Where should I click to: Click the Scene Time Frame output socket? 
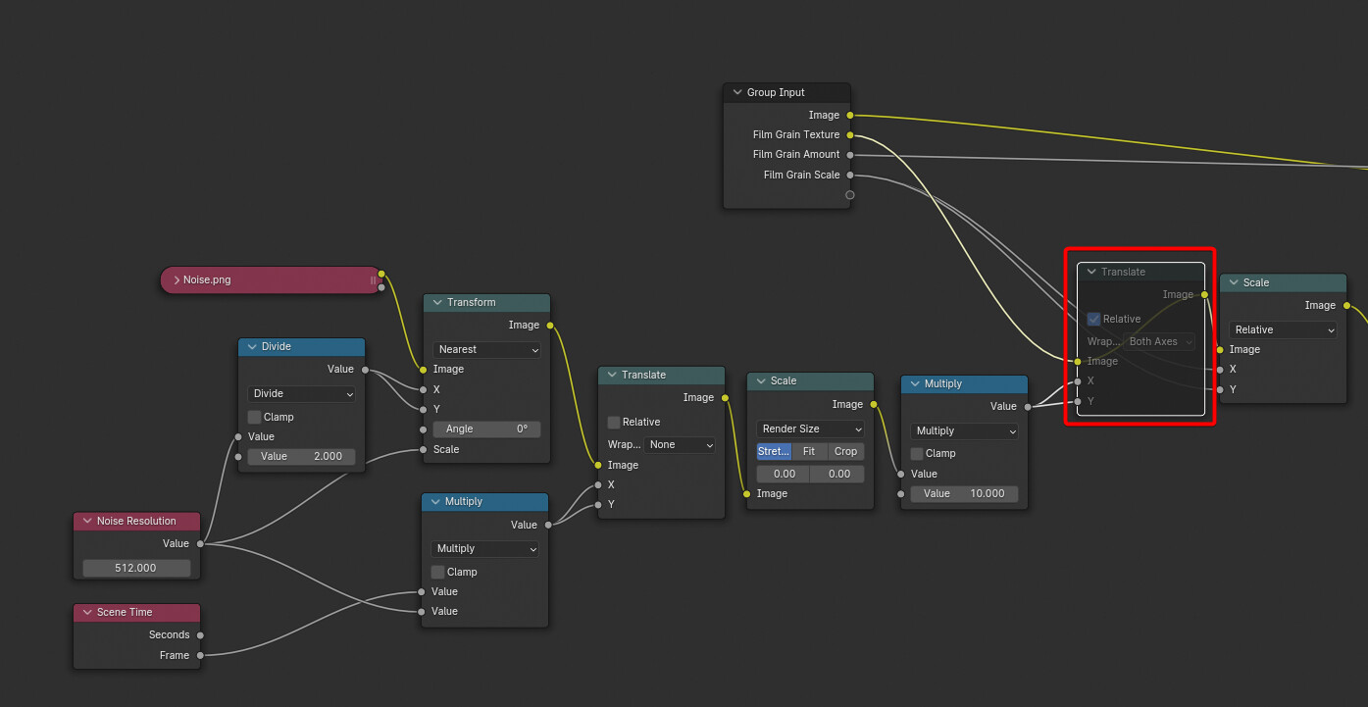coord(200,655)
